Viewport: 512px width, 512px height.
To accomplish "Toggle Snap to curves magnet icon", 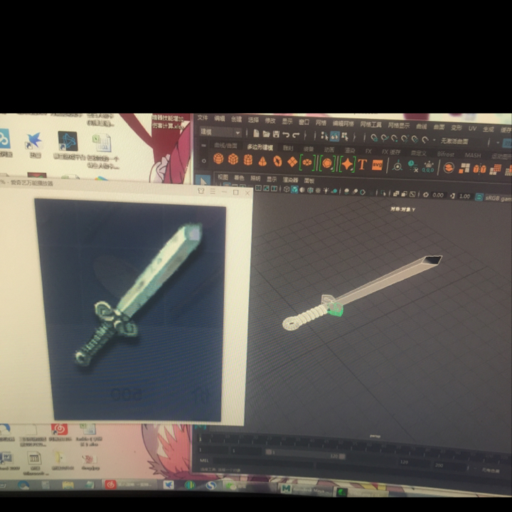I will tap(384, 139).
